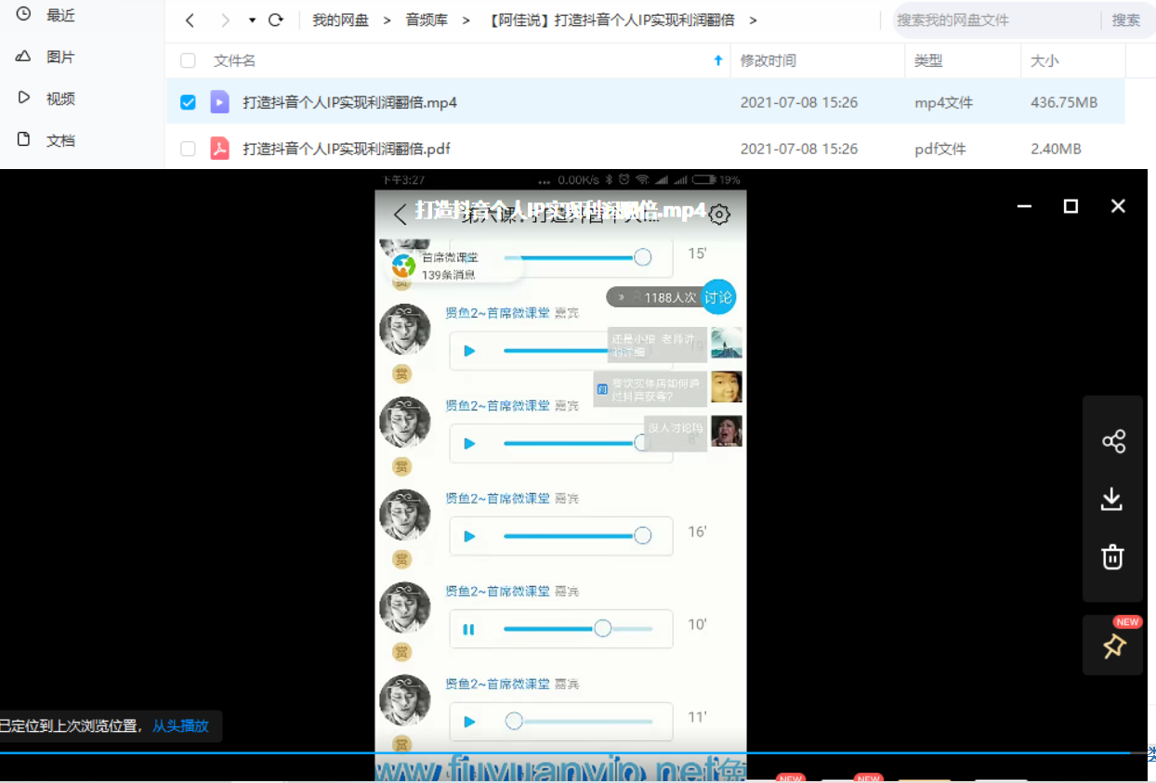Play the 11' audio message
The height and width of the screenshot is (783, 1156).
469,722
